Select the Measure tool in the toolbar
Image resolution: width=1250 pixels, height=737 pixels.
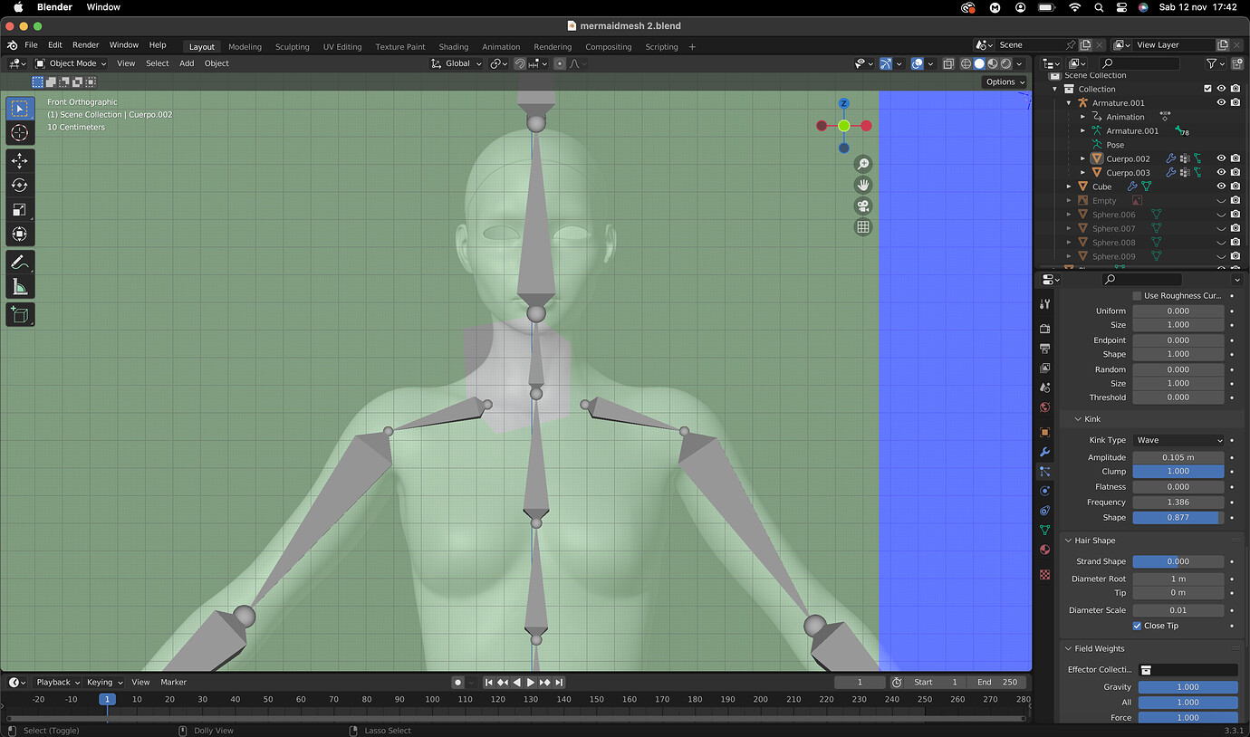(x=20, y=287)
